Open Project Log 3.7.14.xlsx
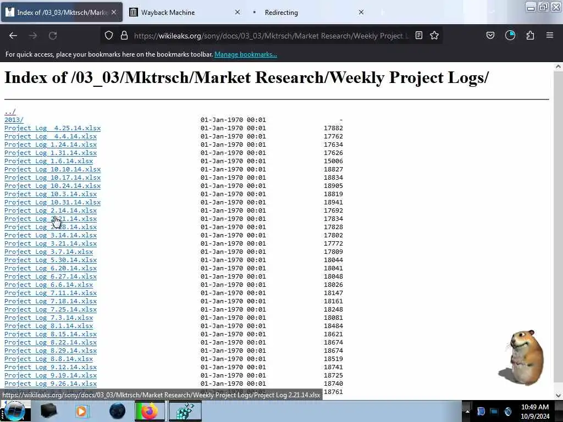Image resolution: width=563 pixels, height=422 pixels. [x=48, y=252]
